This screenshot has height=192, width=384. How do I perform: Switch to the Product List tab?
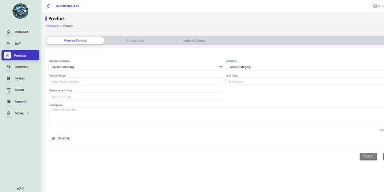[135, 40]
